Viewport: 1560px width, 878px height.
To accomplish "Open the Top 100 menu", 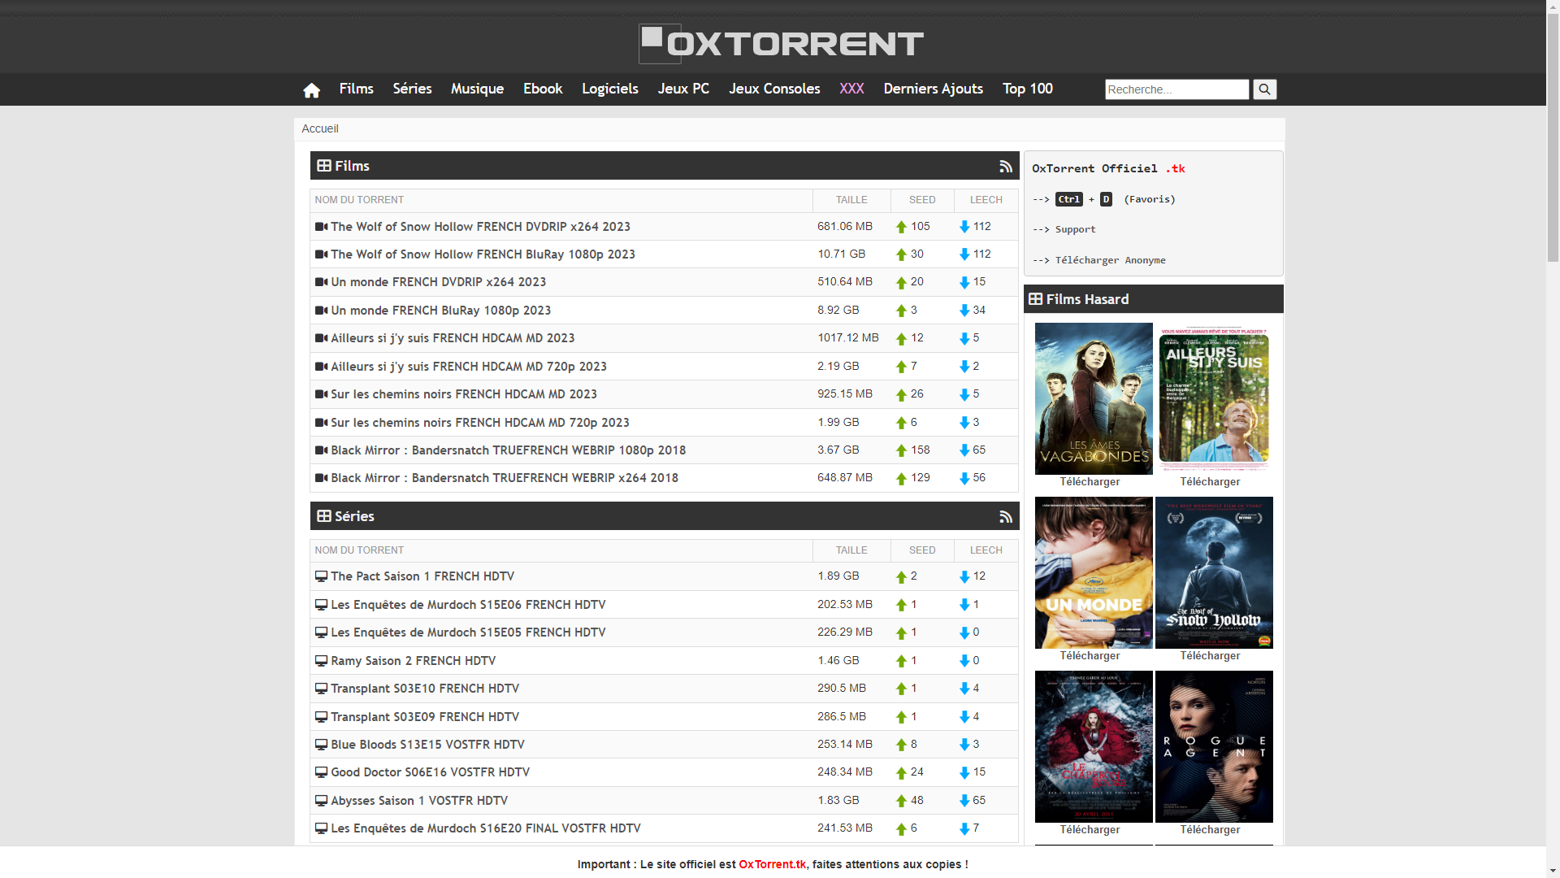I will pyautogui.click(x=1027, y=89).
